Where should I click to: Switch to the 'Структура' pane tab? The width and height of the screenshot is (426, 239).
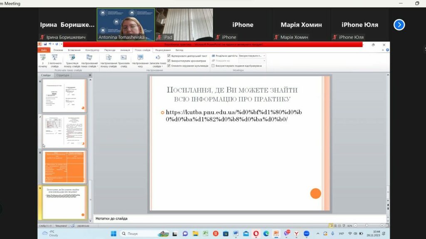click(x=63, y=76)
